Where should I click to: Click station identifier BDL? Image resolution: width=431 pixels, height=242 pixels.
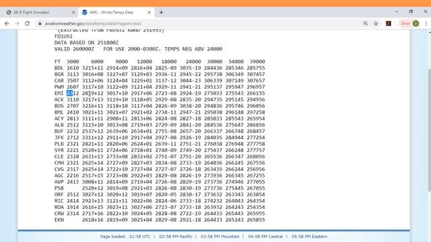59,68
